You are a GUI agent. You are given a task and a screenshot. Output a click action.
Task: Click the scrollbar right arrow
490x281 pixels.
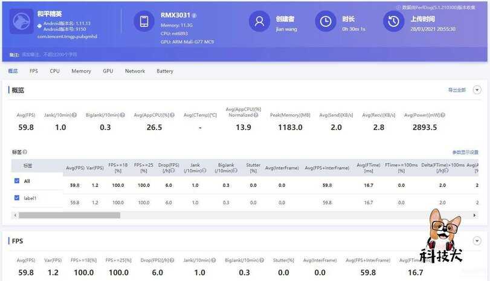pos(474,215)
